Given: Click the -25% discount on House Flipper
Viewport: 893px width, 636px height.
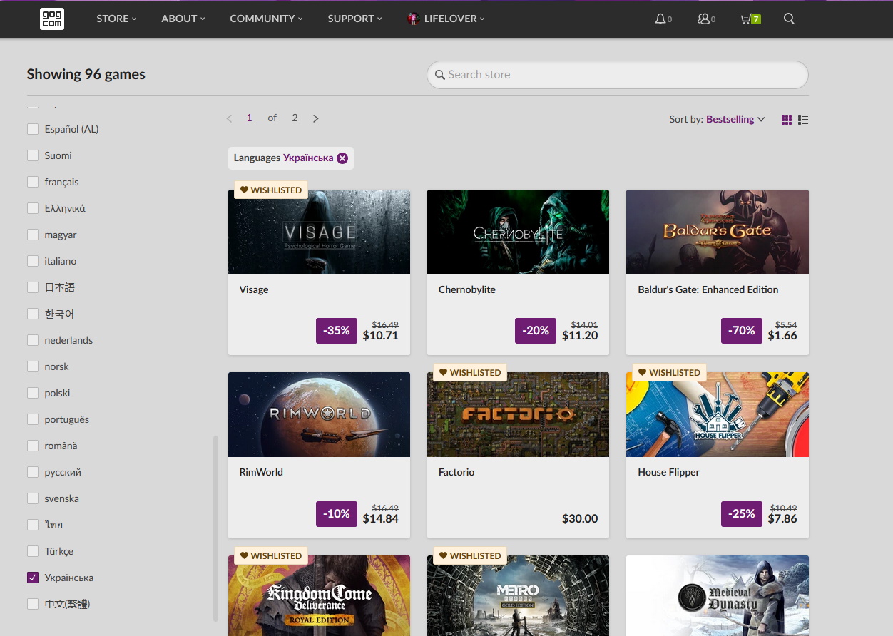Looking at the screenshot, I should pos(742,513).
